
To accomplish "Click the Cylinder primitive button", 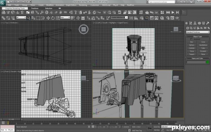I will 192,48.
